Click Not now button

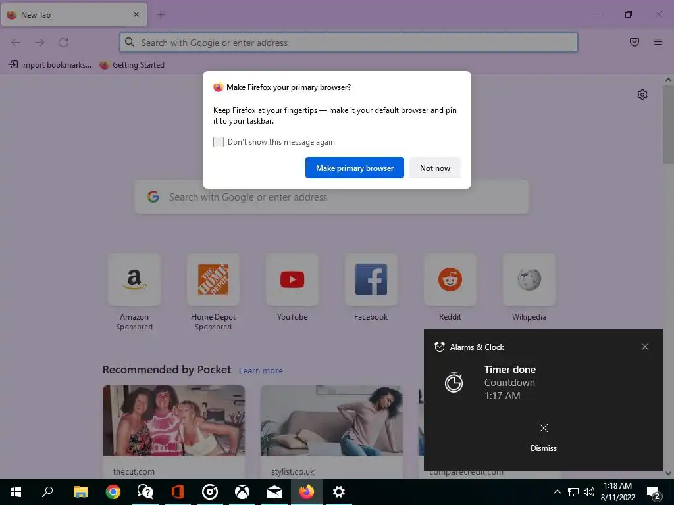(x=435, y=168)
